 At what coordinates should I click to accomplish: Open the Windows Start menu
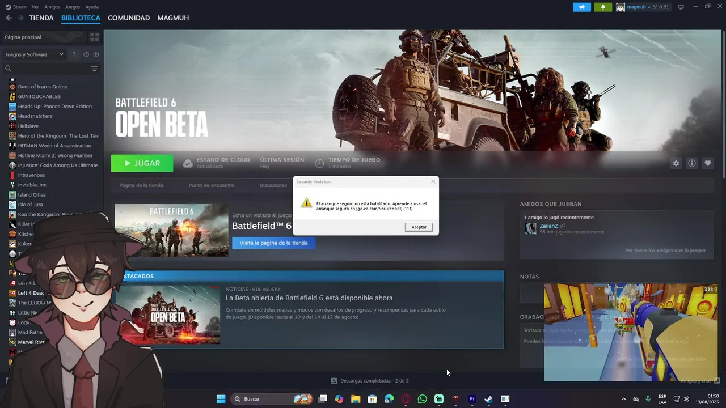click(x=221, y=399)
